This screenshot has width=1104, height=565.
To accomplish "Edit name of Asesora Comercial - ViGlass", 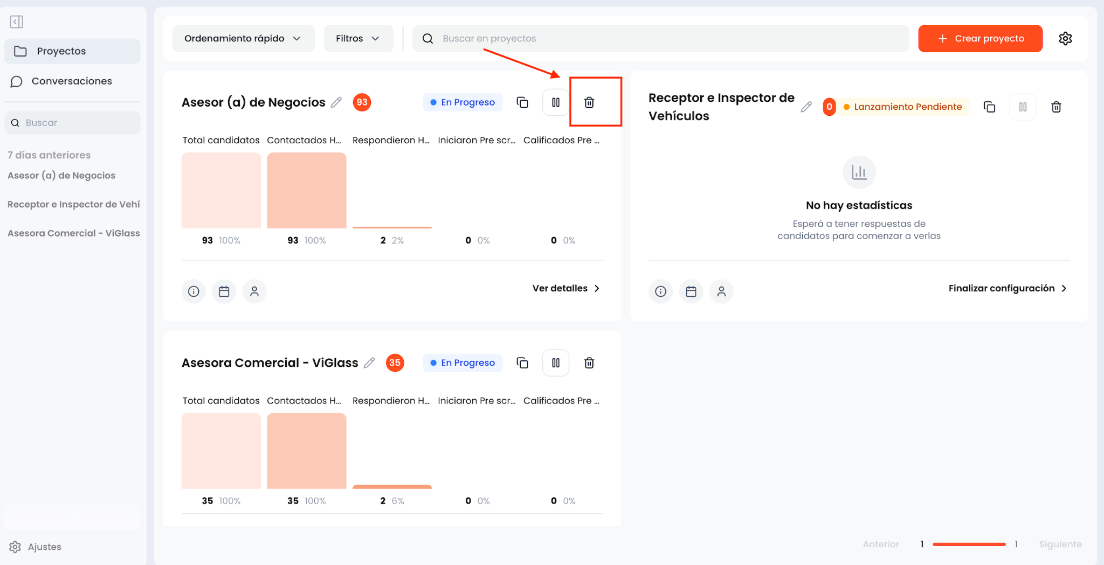I will (x=369, y=363).
